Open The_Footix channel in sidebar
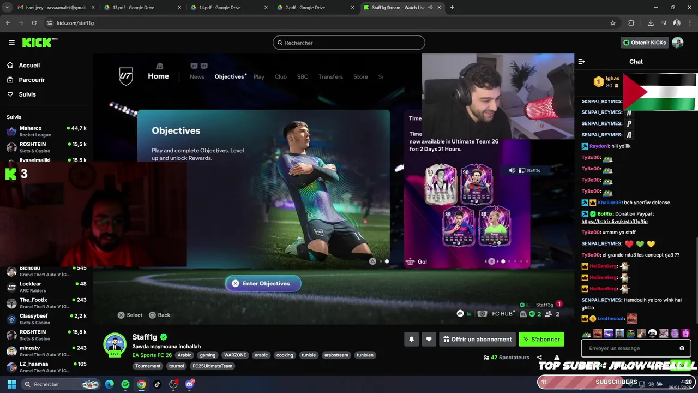 (46, 303)
